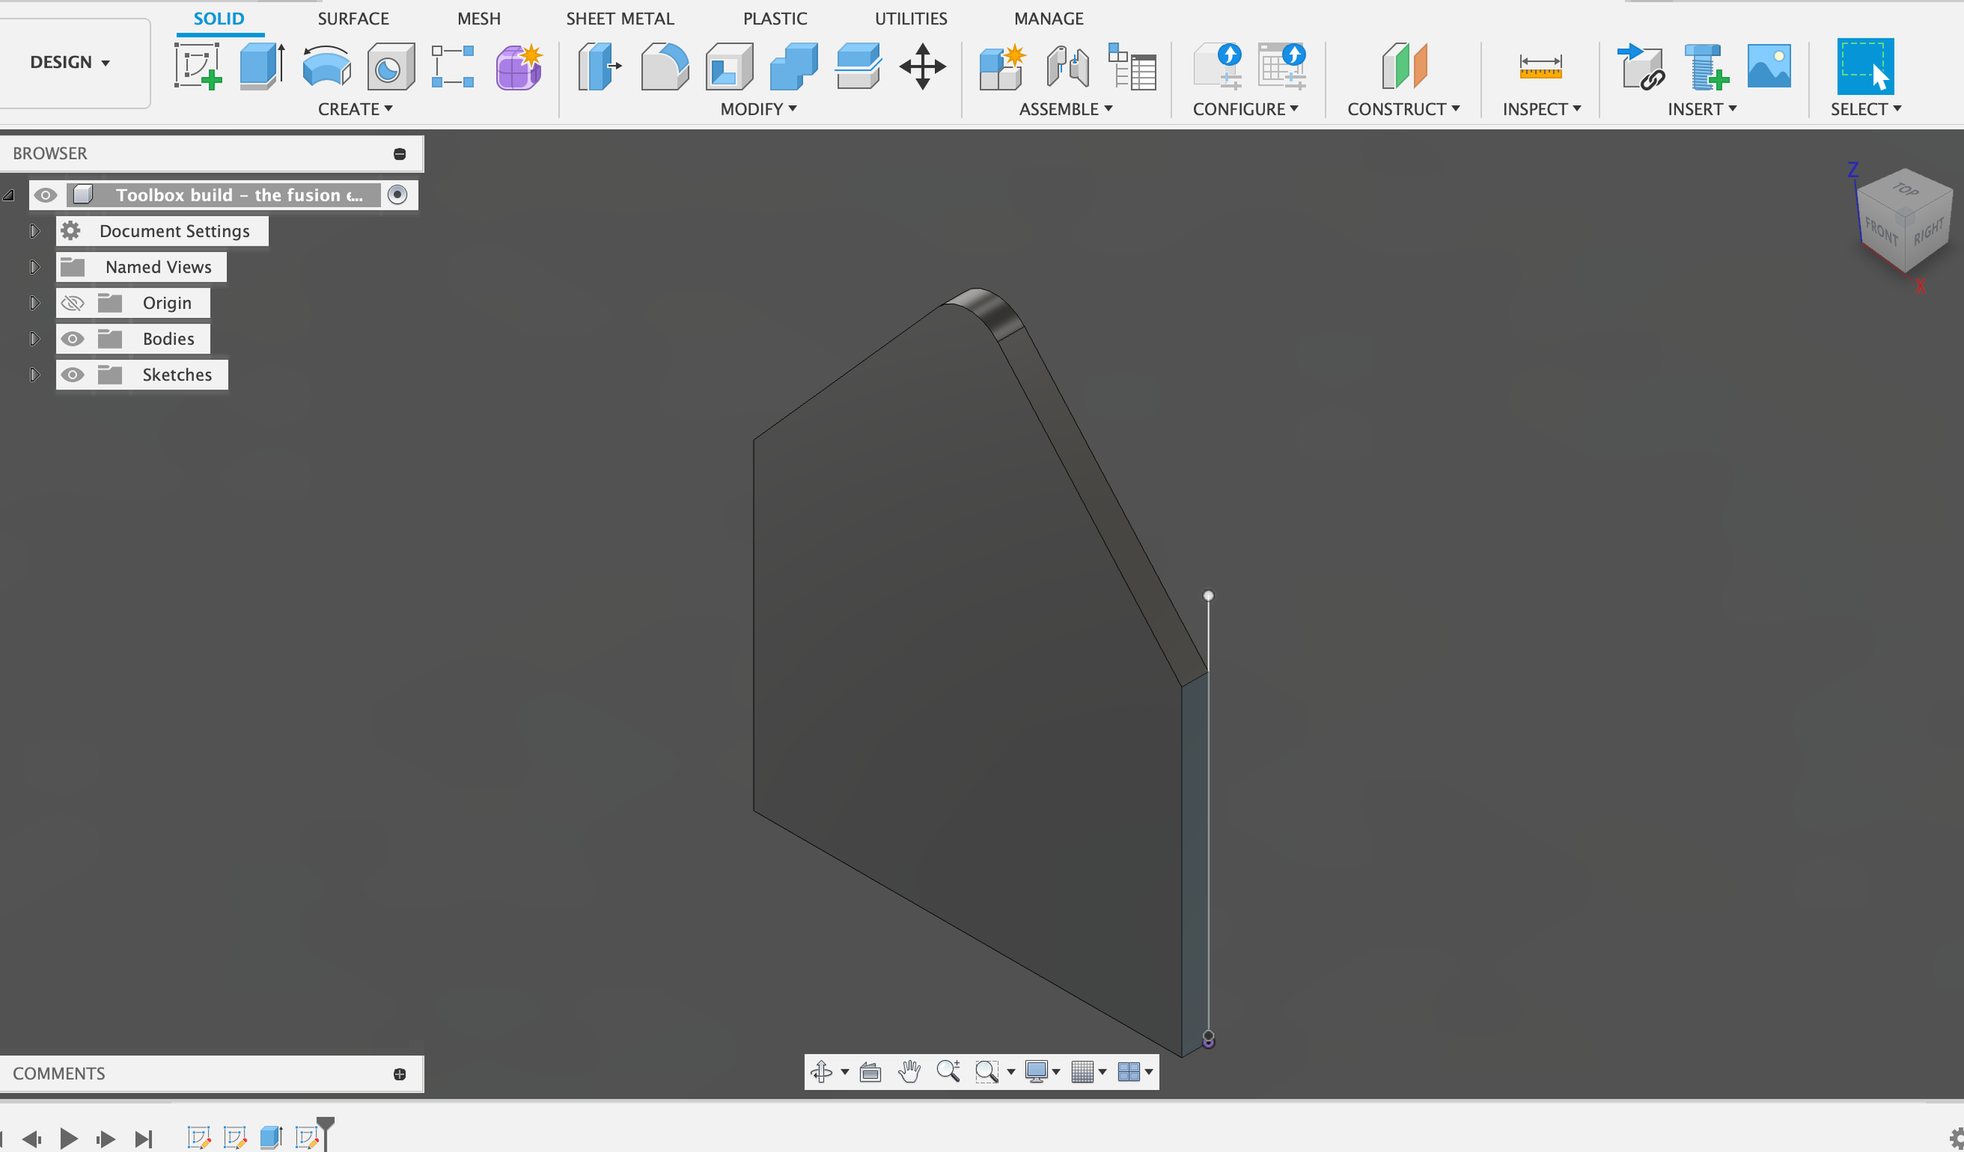
Task: Expand the Sketches node
Action: [x=35, y=375]
